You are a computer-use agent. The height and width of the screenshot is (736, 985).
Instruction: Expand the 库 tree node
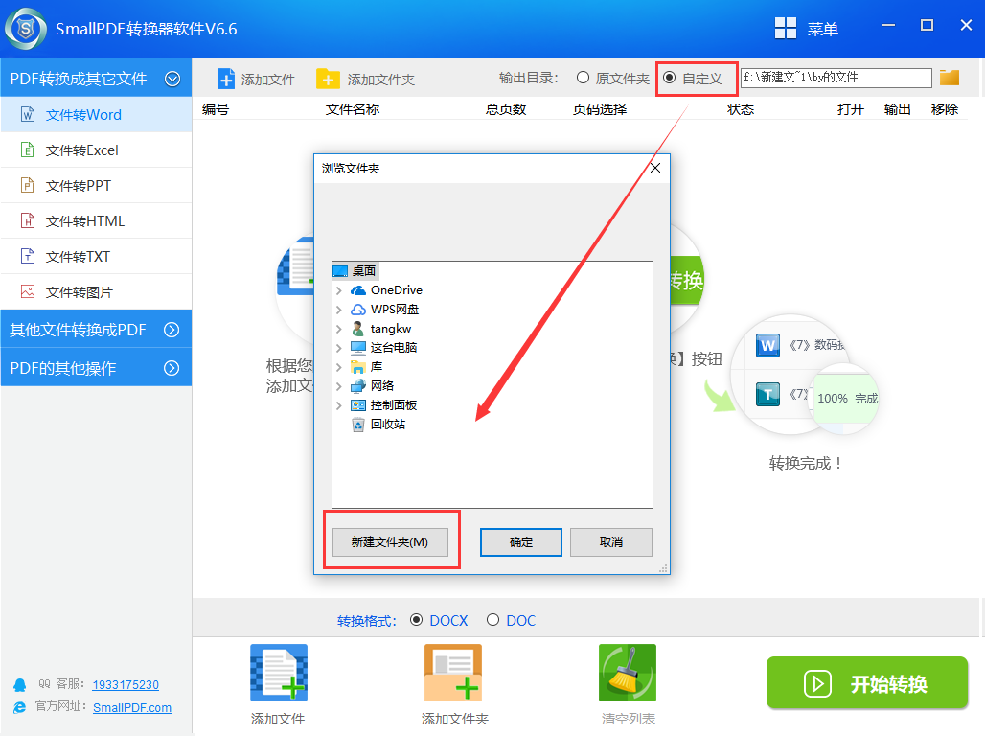coord(339,367)
